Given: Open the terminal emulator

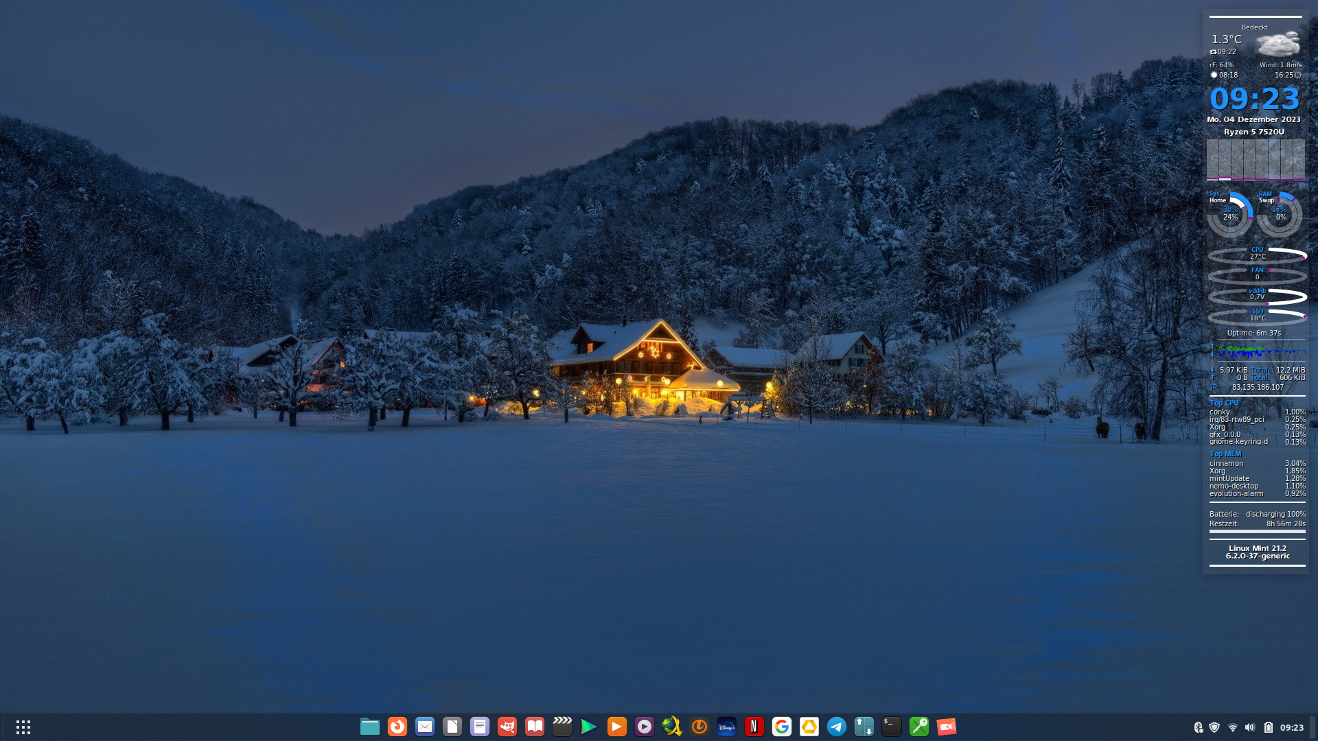Looking at the screenshot, I should point(892,727).
